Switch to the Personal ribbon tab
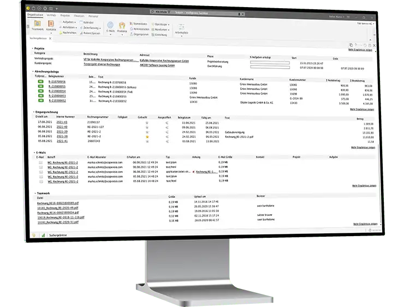Screen dimensions: 404x307 (93, 16)
